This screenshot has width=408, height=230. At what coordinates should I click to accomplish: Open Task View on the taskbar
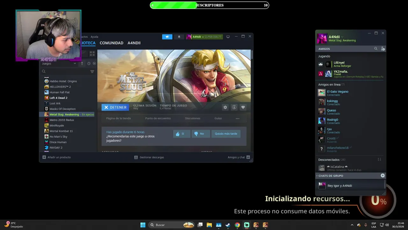pos(200,225)
